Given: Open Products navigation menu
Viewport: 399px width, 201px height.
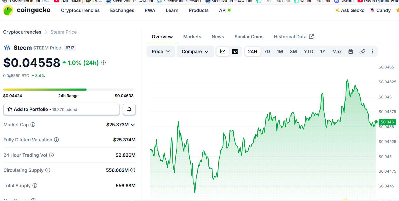Looking at the screenshot, I should pos(199,10).
